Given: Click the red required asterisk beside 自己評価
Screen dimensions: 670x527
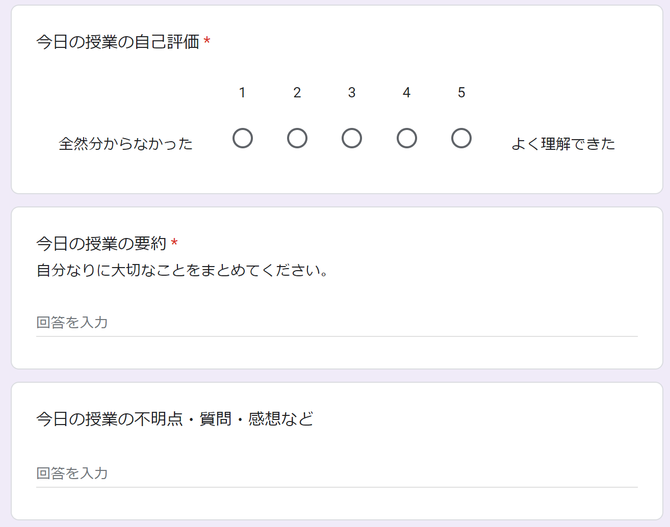Looking at the screenshot, I should (207, 41).
